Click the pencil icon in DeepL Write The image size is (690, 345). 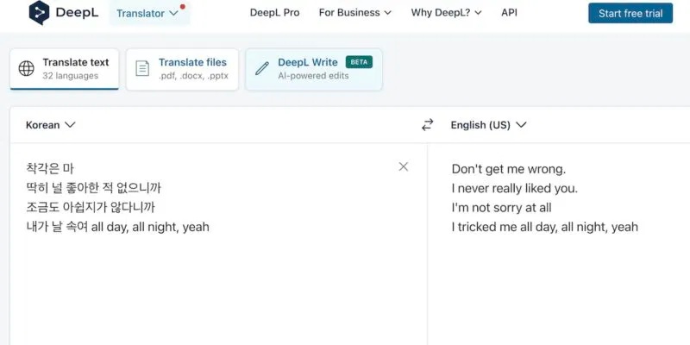pos(261,69)
